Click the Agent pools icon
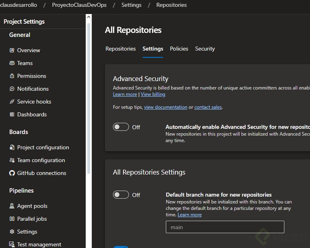 pos(12,206)
